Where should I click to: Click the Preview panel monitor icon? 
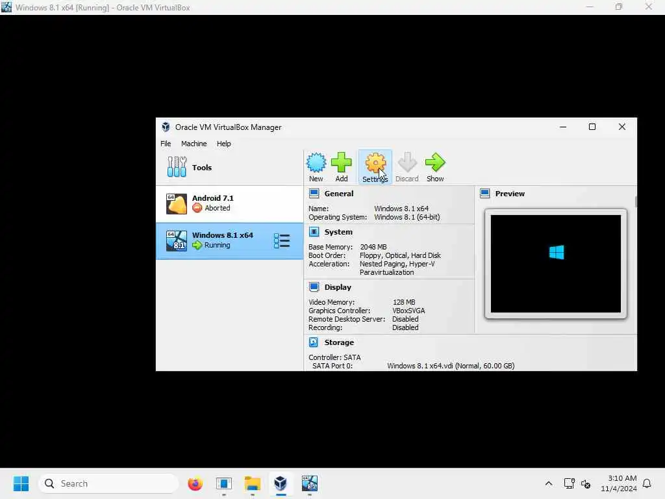pos(484,194)
